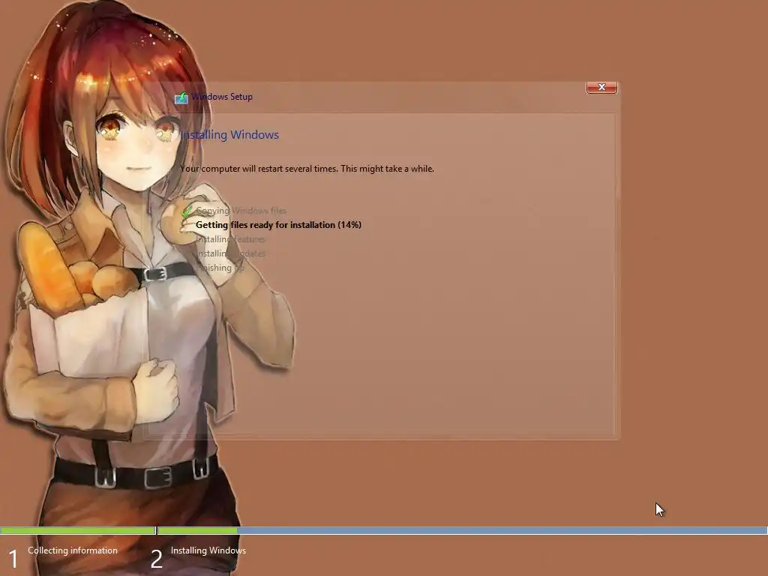
Task: Click the 'Installing Windows' heading in the dialog
Action: (x=229, y=135)
